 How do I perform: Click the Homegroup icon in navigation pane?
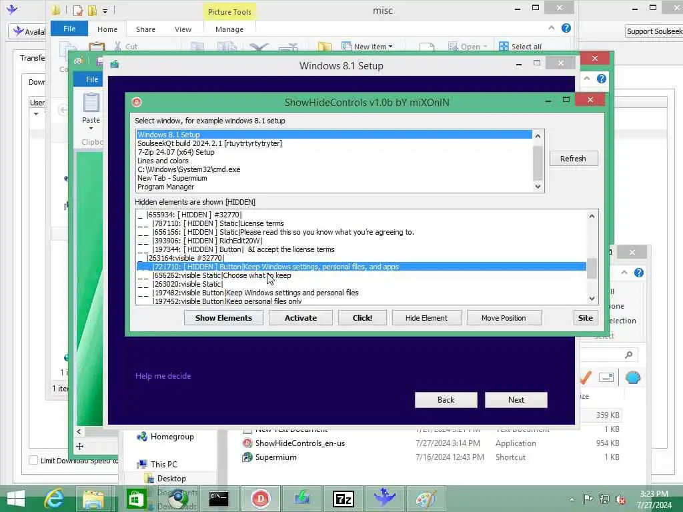(x=142, y=436)
